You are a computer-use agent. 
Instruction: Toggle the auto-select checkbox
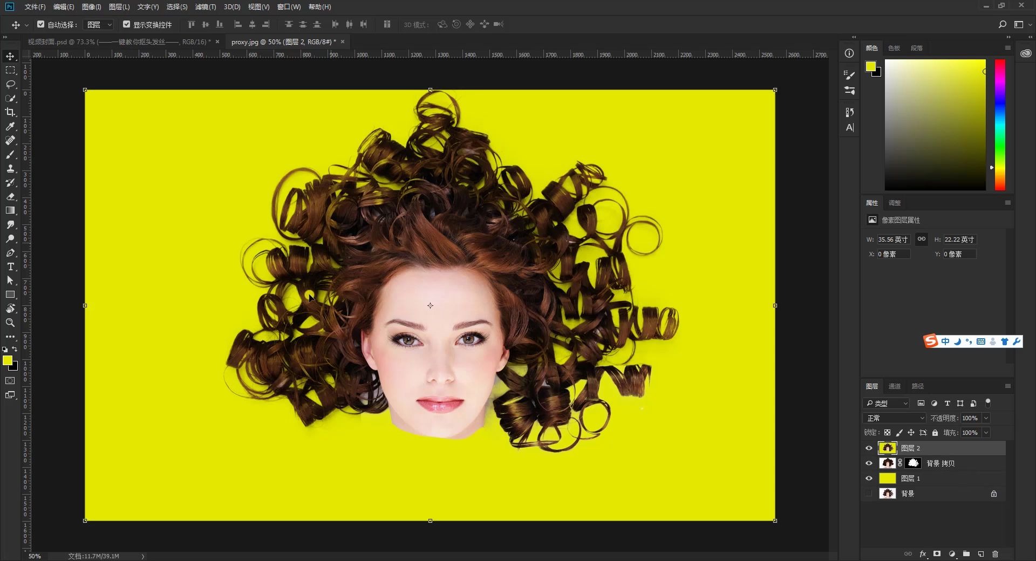[41, 24]
